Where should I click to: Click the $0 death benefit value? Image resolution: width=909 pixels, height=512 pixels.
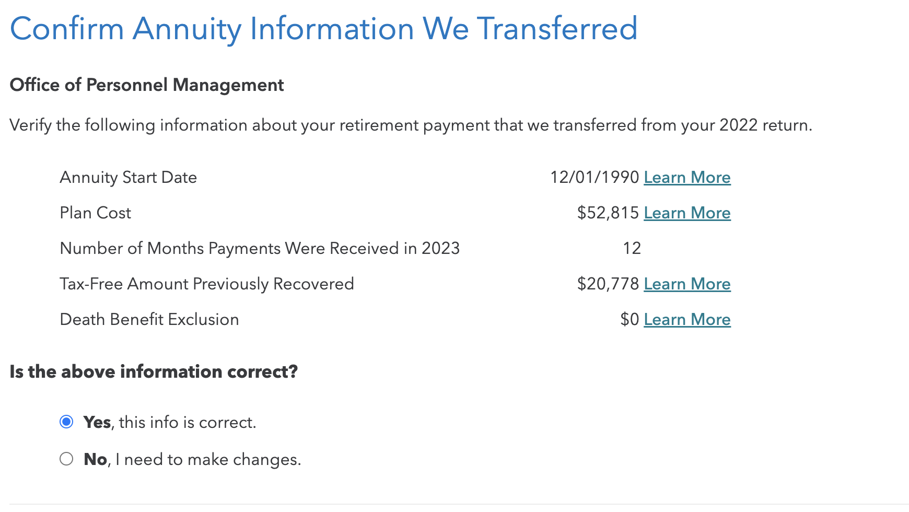630,320
